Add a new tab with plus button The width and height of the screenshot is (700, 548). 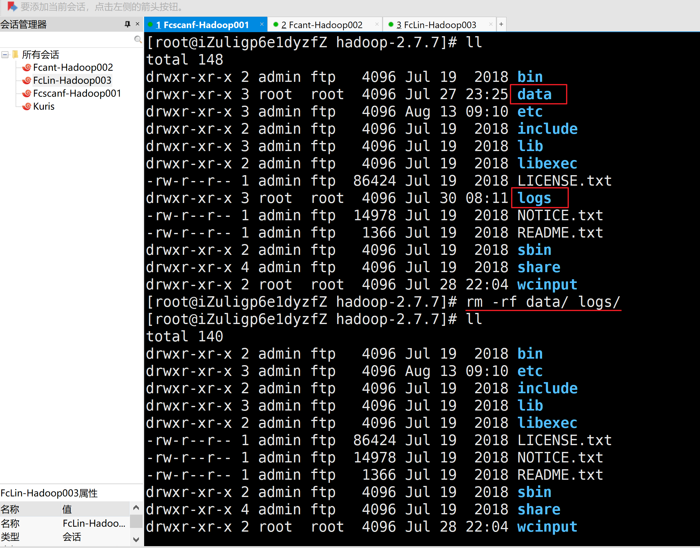click(501, 24)
